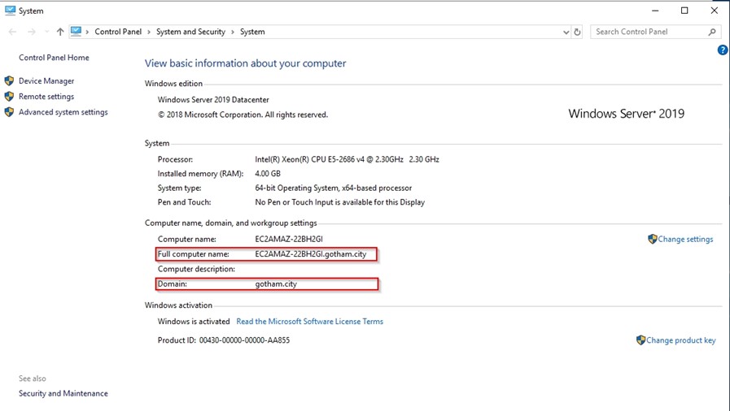The image size is (730, 411).
Task: Expand chevron before Control Panel breadcrumb
Action: tap(87, 32)
